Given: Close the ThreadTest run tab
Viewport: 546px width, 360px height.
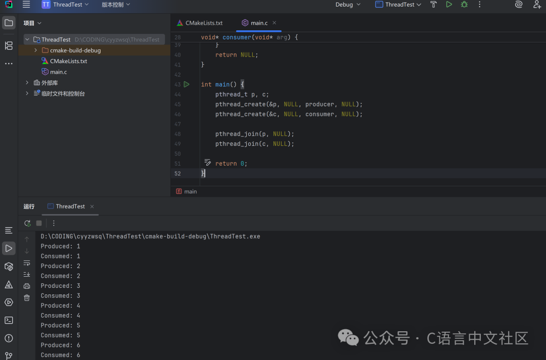Looking at the screenshot, I should coord(92,207).
